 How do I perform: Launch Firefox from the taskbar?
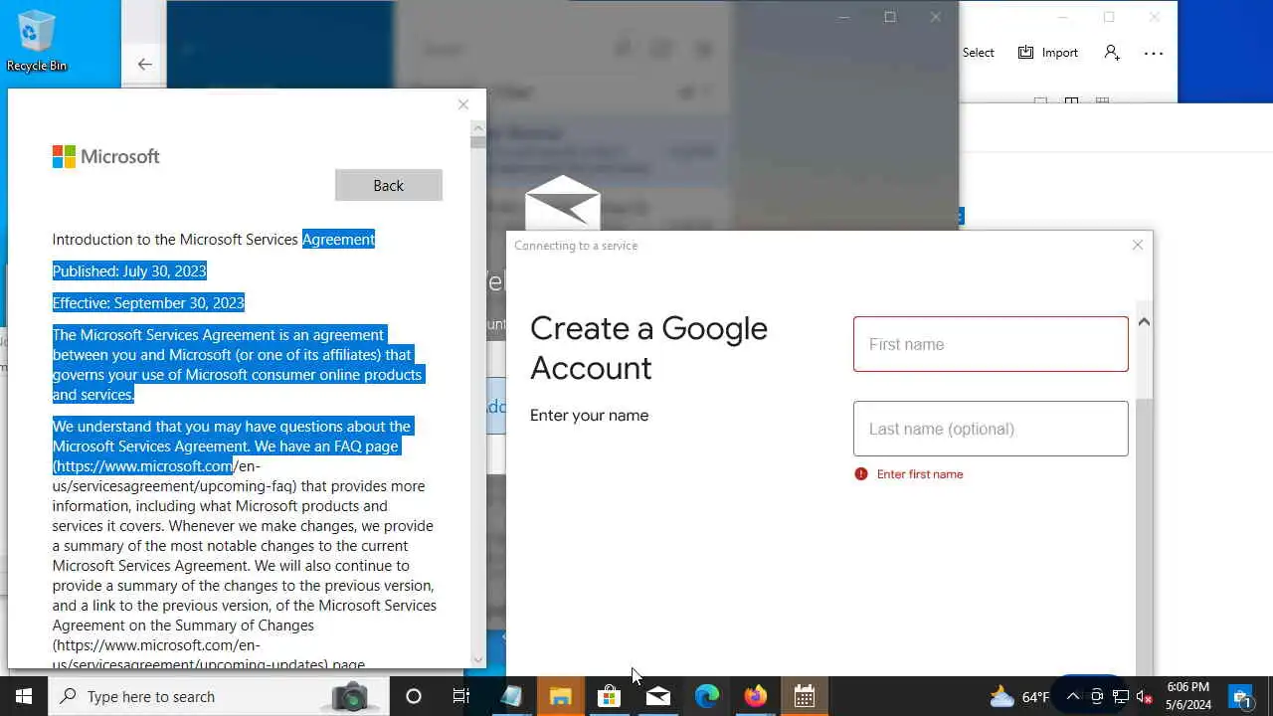pos(755,696)
